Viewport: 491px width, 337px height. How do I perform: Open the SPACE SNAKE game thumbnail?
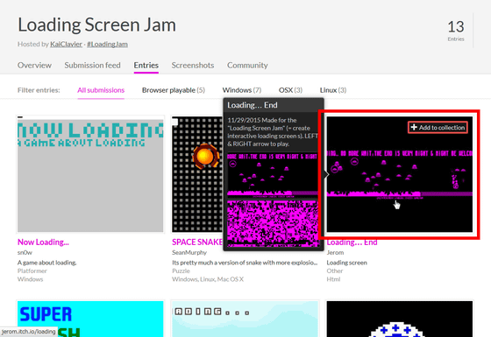(x=197, y=174)
